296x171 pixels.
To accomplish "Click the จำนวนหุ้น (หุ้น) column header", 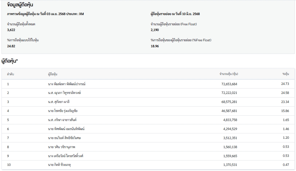I will coord(229,74).
